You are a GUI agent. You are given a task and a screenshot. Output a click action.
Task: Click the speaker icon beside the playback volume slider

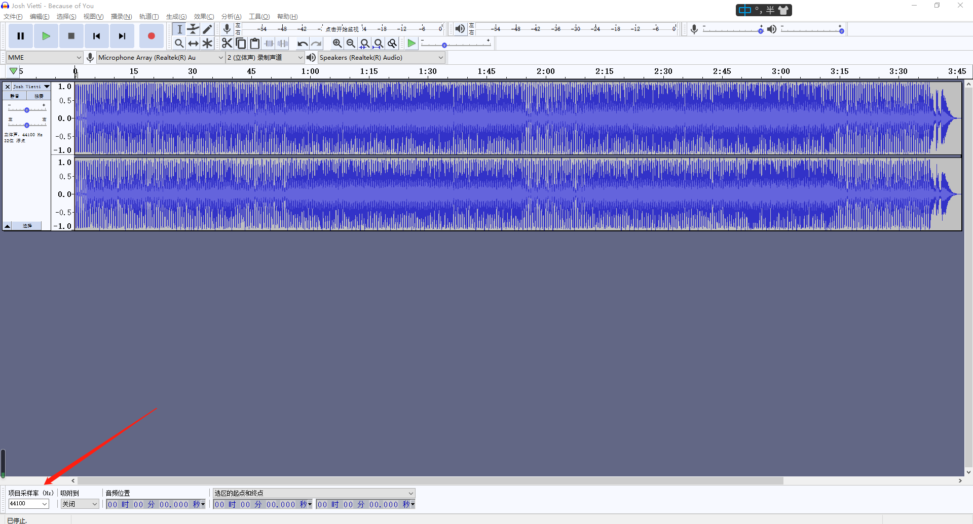[772, 29]
